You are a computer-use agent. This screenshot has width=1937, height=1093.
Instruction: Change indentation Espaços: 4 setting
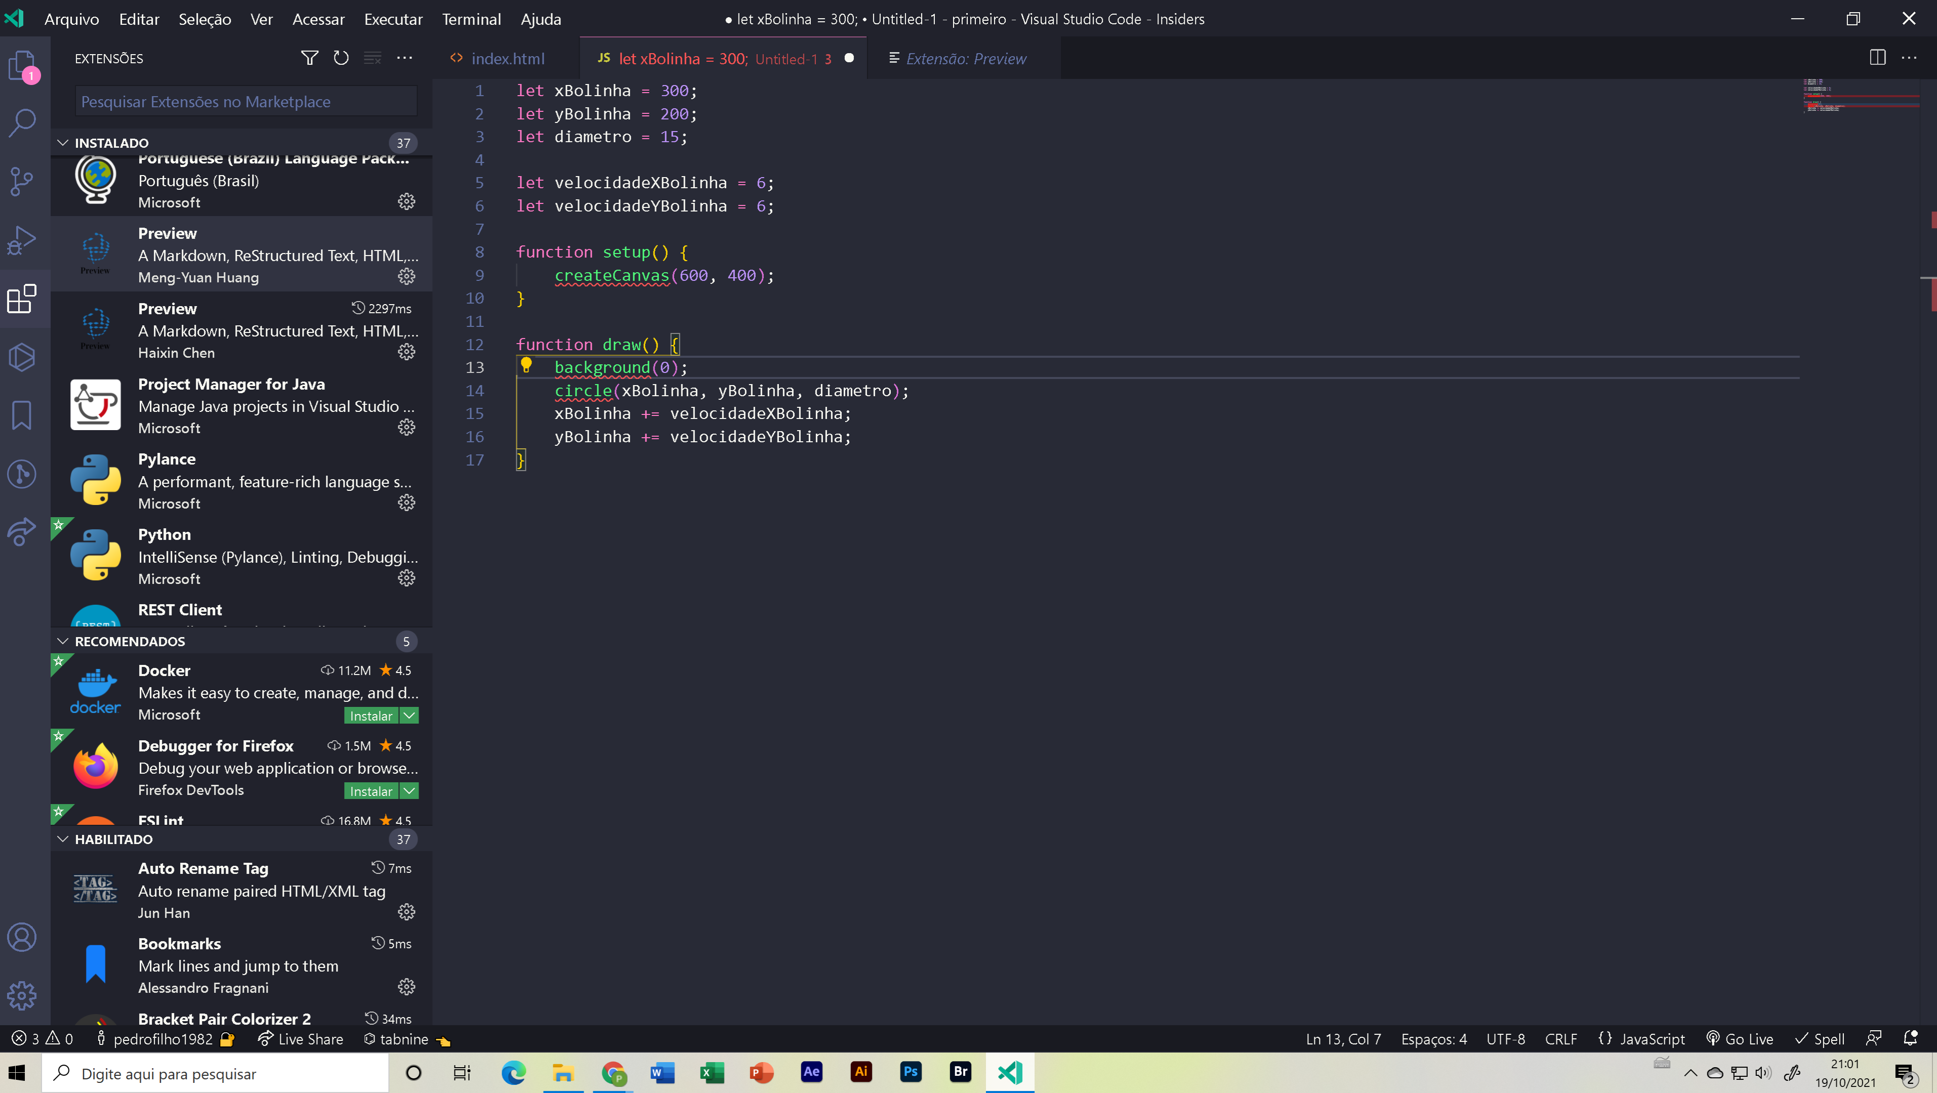click(1434, 1039)
